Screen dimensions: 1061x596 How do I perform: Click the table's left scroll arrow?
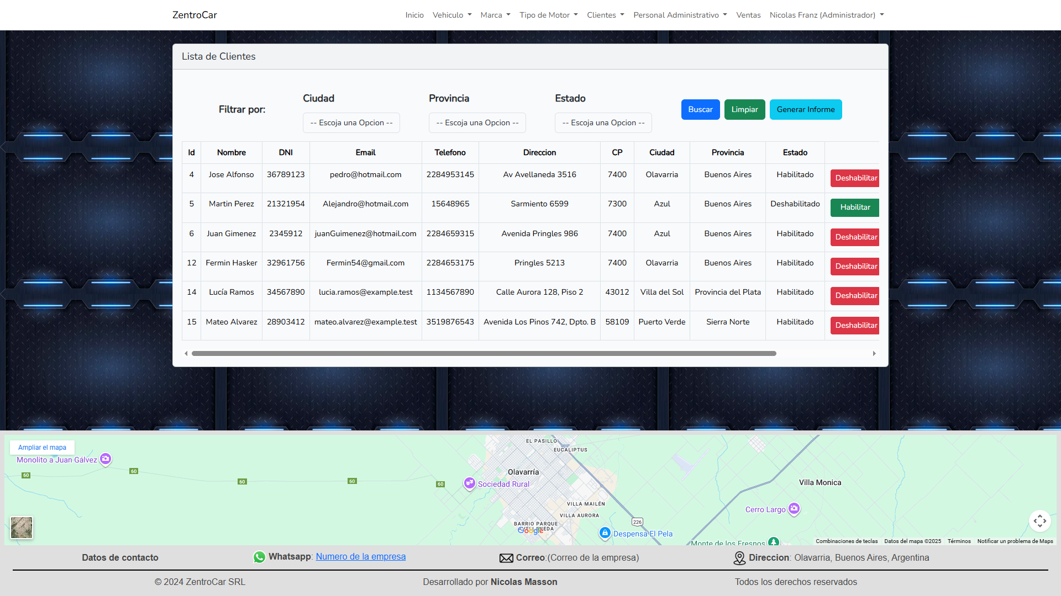[x=186, y=354]
